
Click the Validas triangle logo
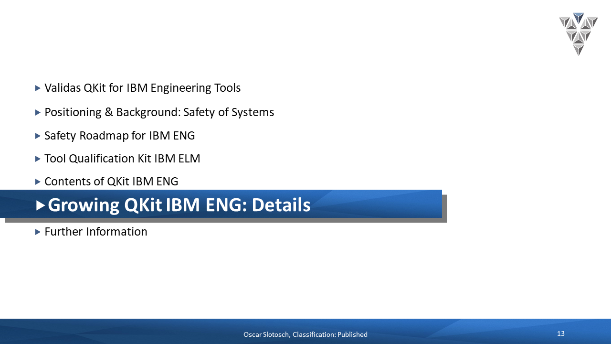(579, 34)
